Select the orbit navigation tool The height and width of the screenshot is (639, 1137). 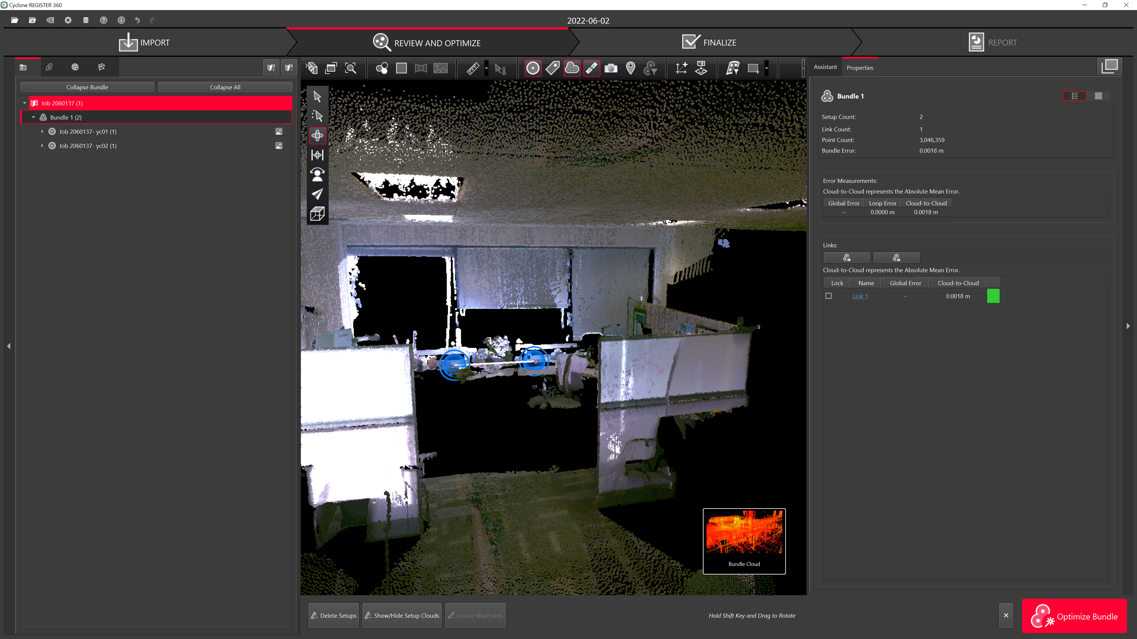point(317,135)
